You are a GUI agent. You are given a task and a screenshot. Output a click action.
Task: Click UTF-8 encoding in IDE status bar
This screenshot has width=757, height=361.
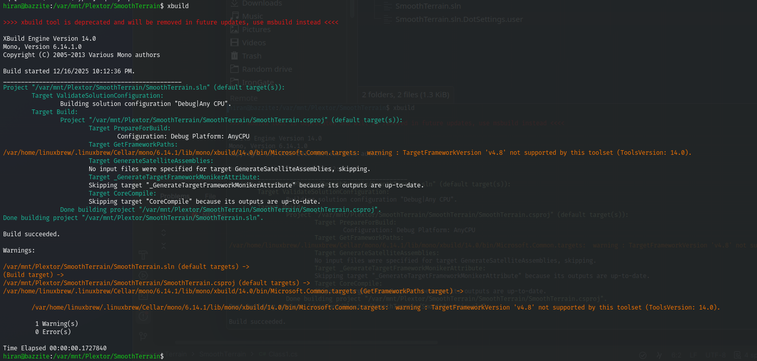tap(716, 355)
